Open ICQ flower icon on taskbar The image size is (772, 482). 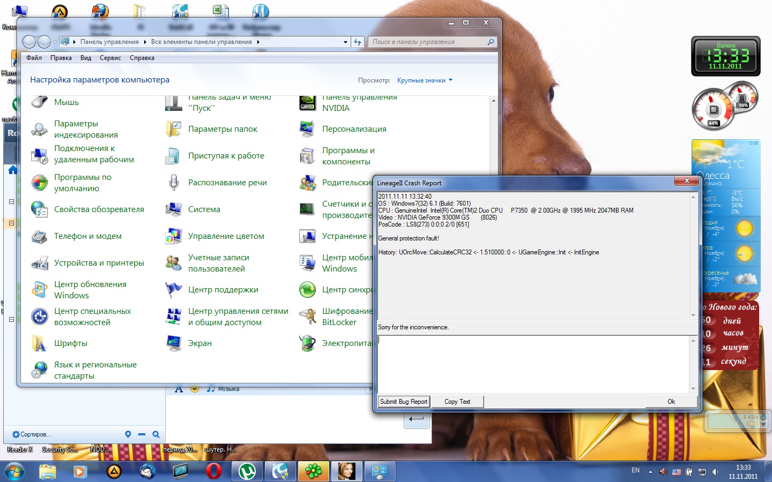tap(313, 471)
